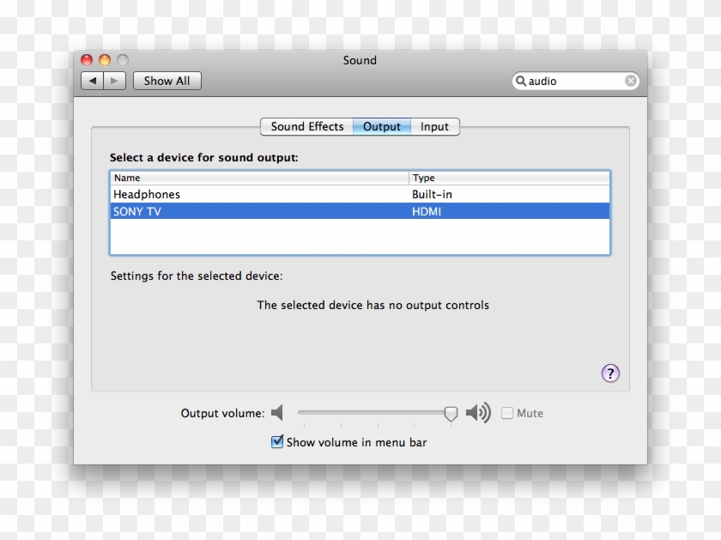
Task: Switch to the Sound Effects tab
Action: (x=306, y=126)
